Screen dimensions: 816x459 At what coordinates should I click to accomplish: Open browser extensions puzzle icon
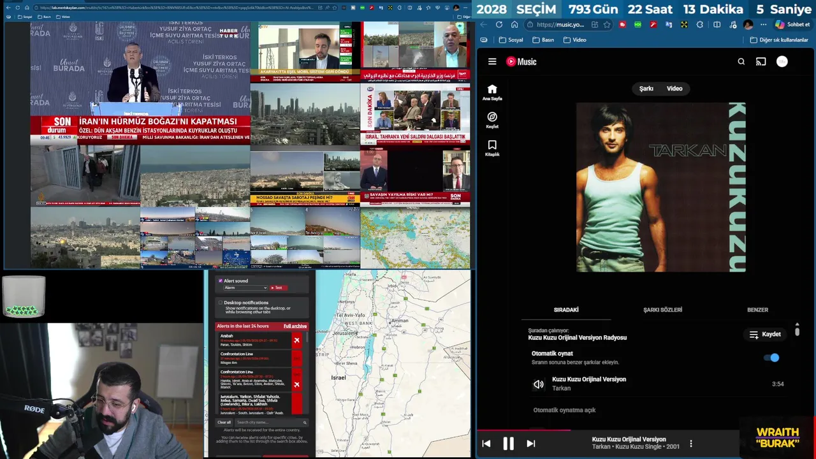point(699,24)
